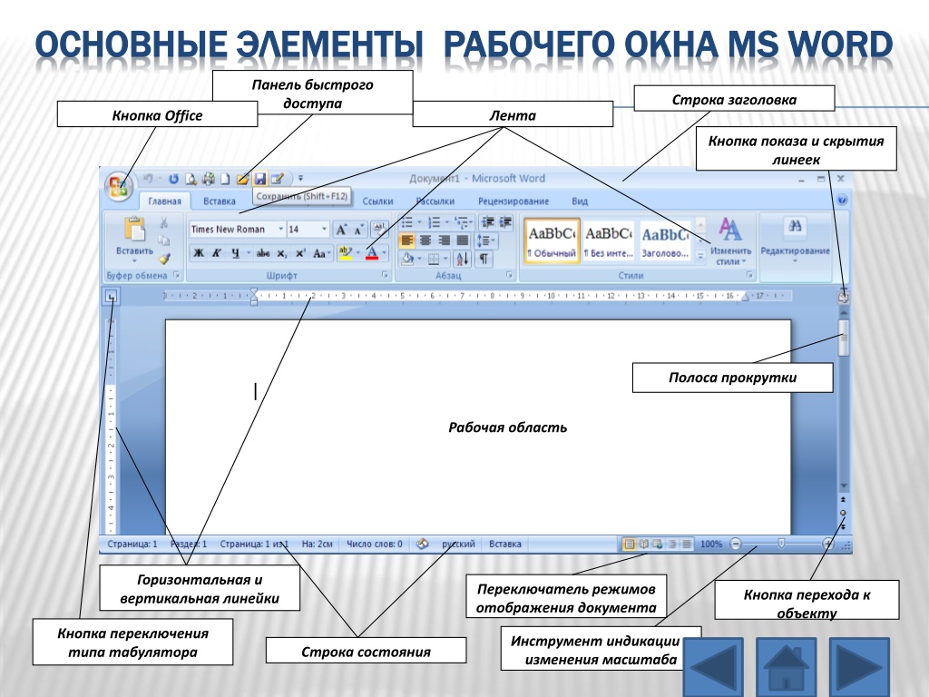Screen dimensions: 929x697
Task: Create a new blank document icon
Action: point(225,179)
